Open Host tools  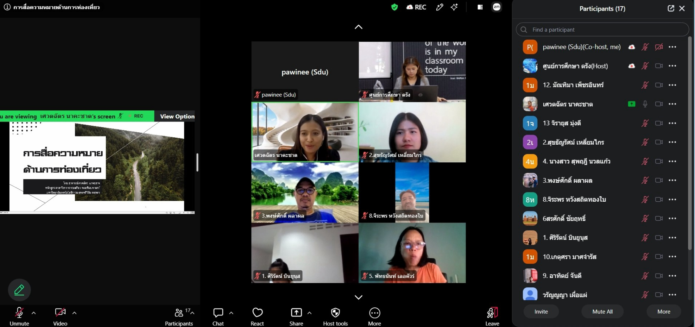tap(336, 317)
